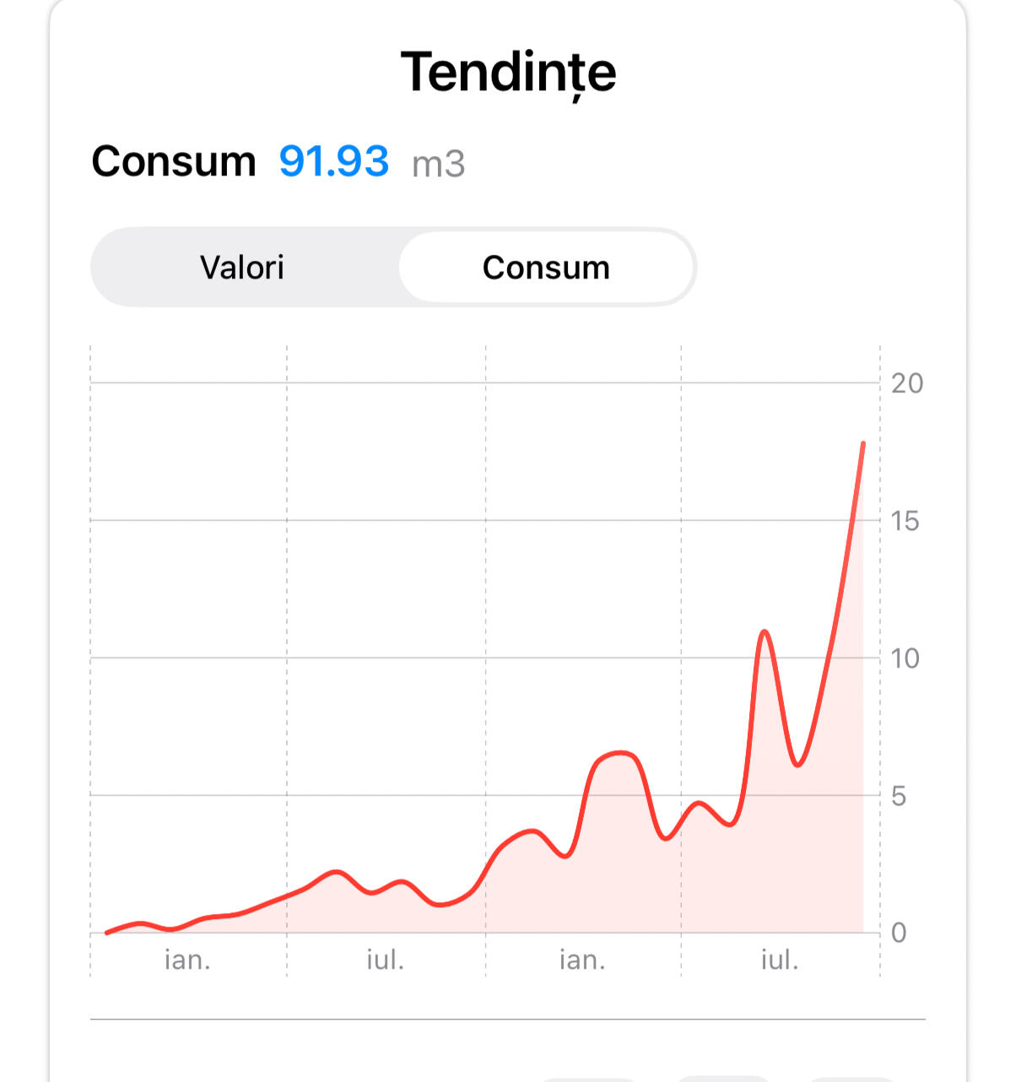Click the 0 label on the y-axis
The height and width of the screenshot is (1082, 1016).
(x=899, y=933)
